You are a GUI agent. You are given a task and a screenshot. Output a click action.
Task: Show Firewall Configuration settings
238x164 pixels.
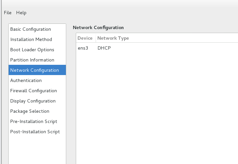[33, 91]
